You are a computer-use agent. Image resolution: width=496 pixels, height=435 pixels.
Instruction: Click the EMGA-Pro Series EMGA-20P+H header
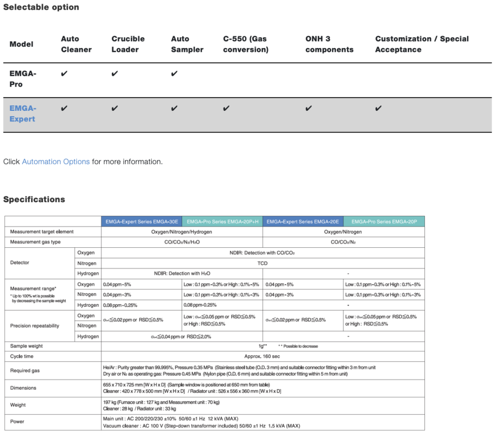(222, 222)
